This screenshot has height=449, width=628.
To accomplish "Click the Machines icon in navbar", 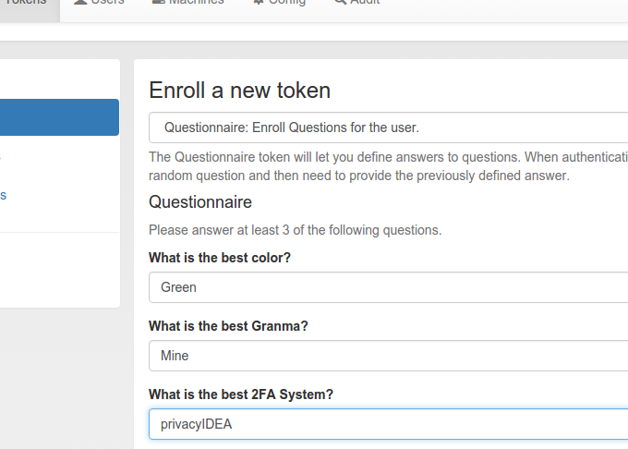I will 159,2.
